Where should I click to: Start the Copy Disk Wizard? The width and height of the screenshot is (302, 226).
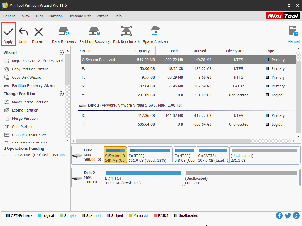(23, 77)
